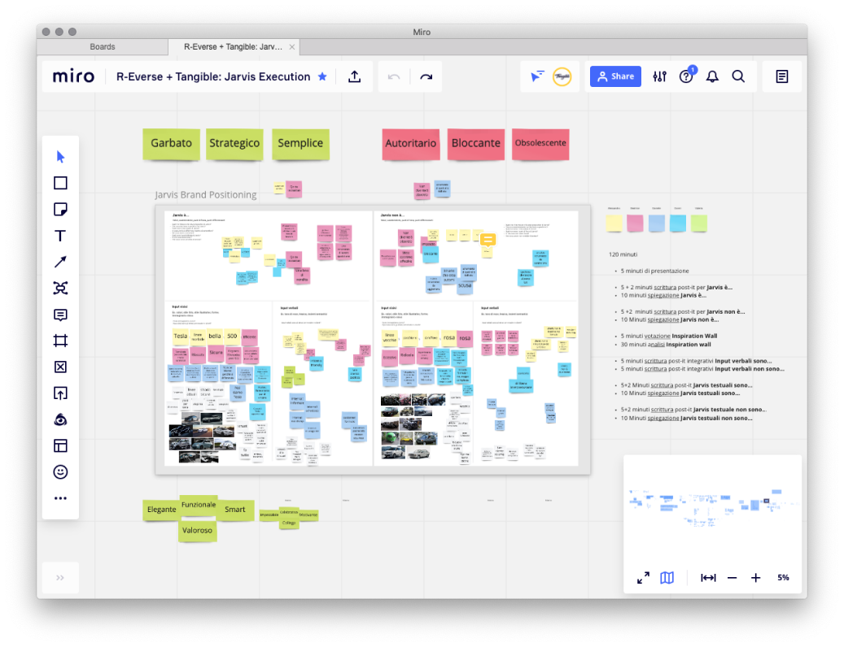Open the emoji sticker picker
Screen dimensions: 844x647
pos(60,472)
